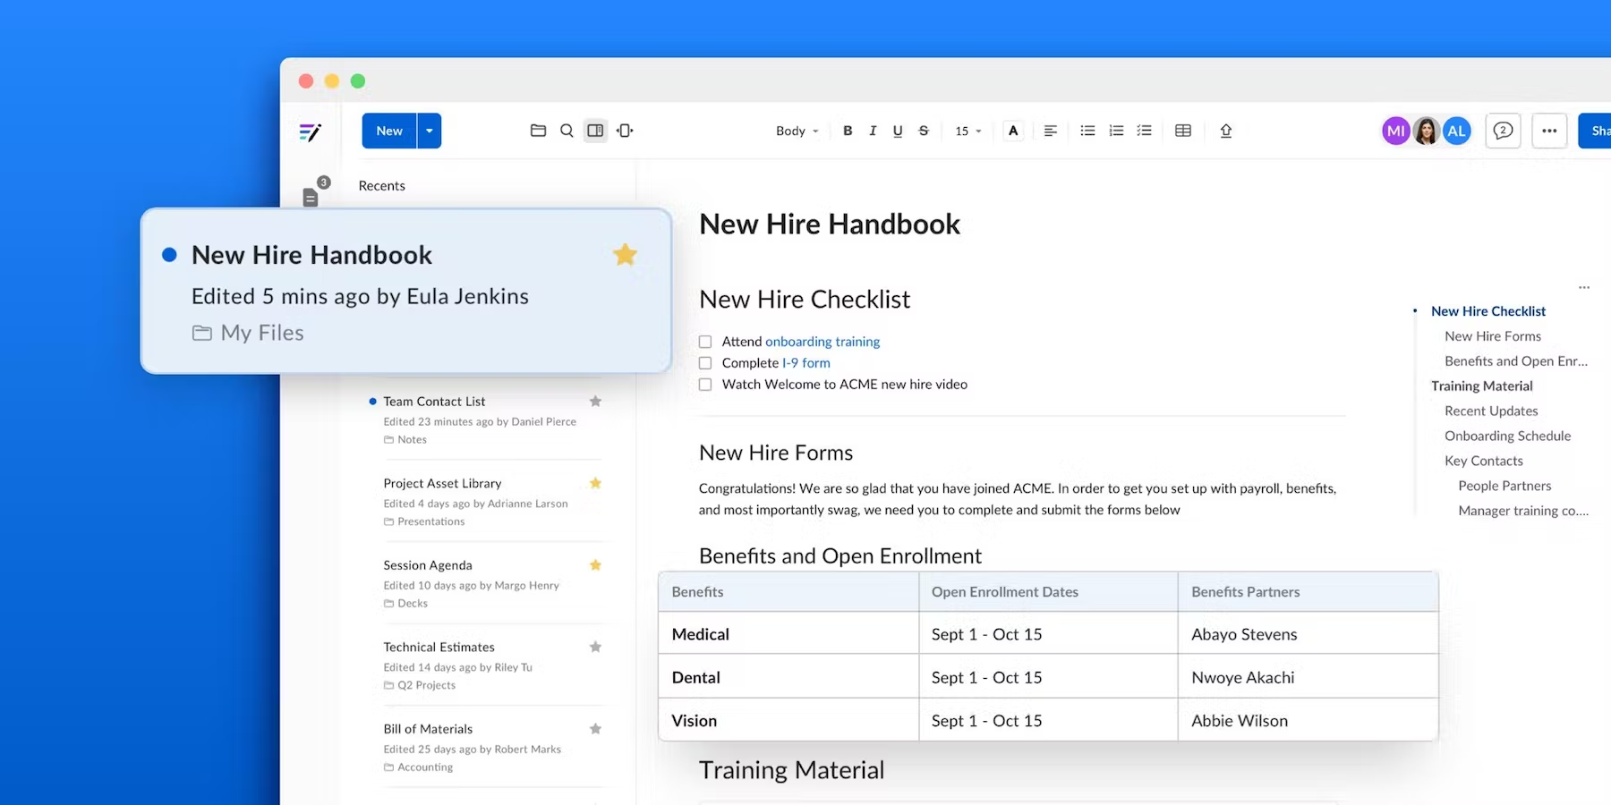
Task: Open the outline overflow menu
Action: pos(1584,287)
